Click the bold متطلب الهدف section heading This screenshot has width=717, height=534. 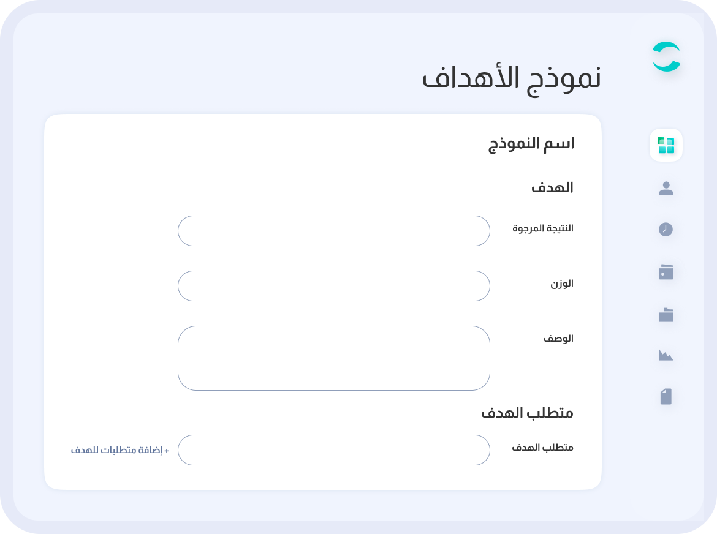527,413
